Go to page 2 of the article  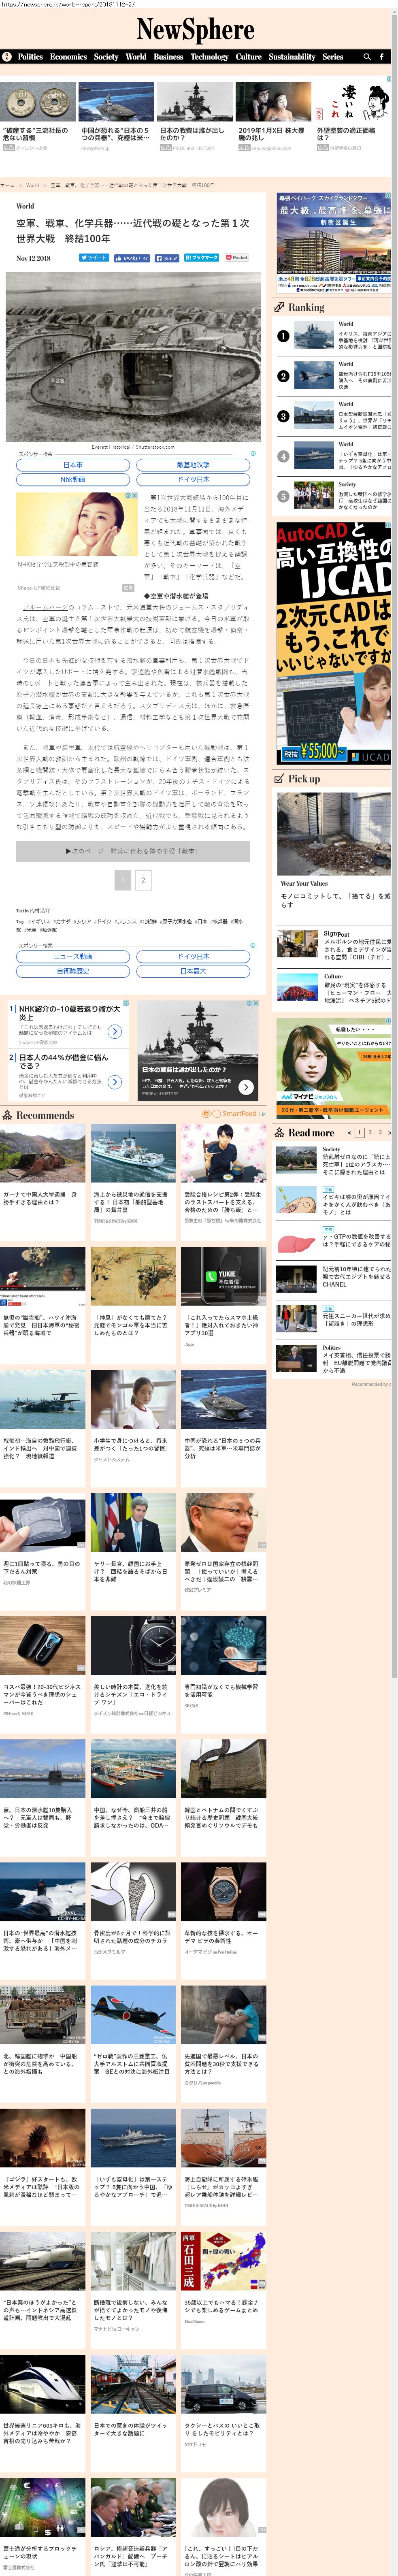[143, 880]
